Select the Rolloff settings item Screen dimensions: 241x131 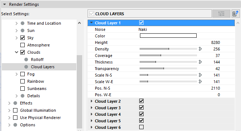tap(37, 60)
